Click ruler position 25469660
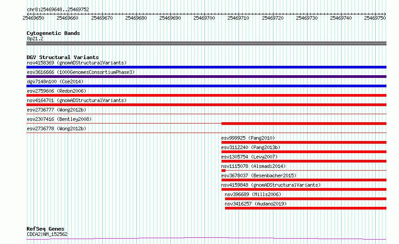399x244 pixels. (x=67, y=18)
